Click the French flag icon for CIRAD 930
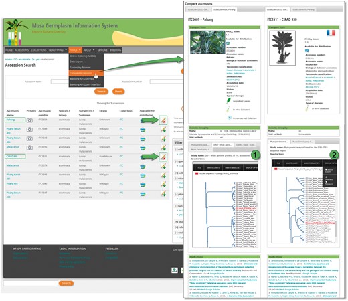This screenshot has height=301, width=348. [331, 33]
